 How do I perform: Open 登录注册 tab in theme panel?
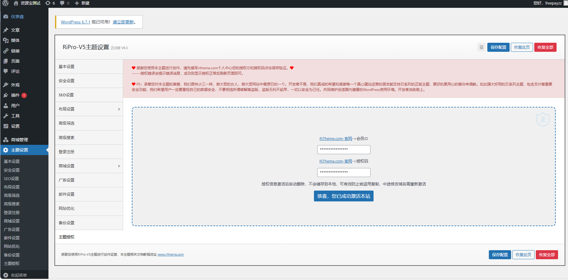click(89, 152)
